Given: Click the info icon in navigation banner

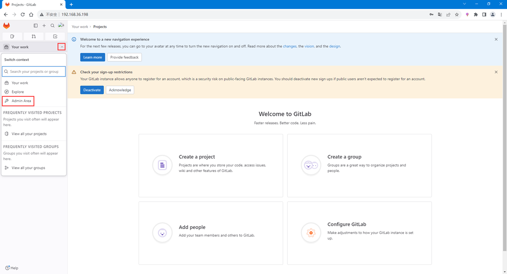Looking at the screenshot, I should coord(74,40).
